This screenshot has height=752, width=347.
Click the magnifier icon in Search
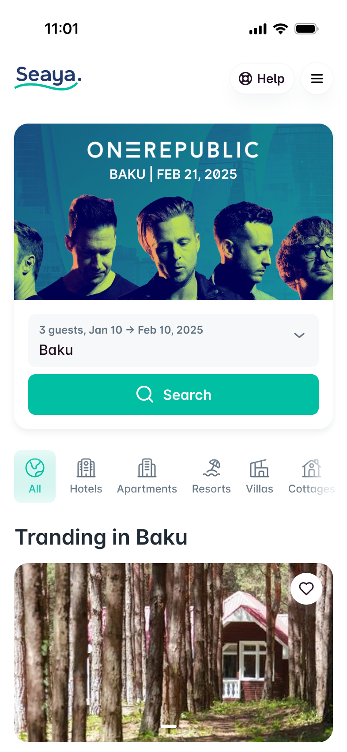tap(145, 394)
